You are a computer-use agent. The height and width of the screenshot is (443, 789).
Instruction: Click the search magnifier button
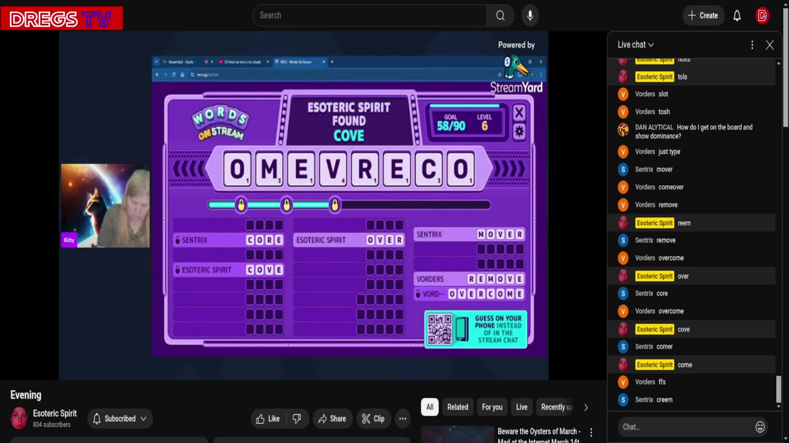(x=501, y=15)
